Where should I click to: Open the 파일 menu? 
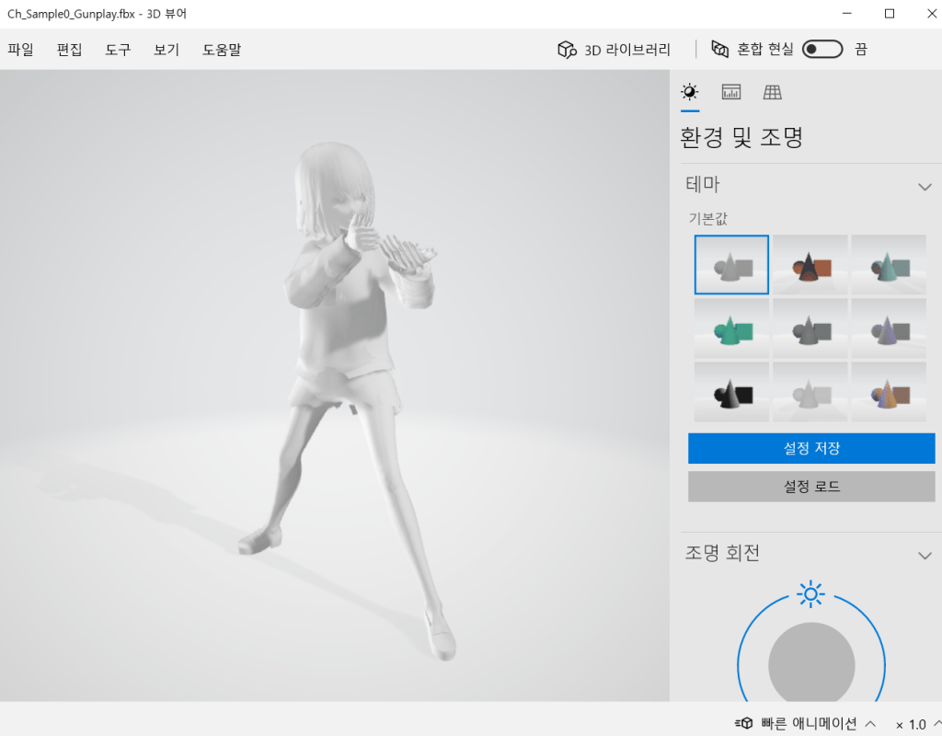tap(20, 50)
